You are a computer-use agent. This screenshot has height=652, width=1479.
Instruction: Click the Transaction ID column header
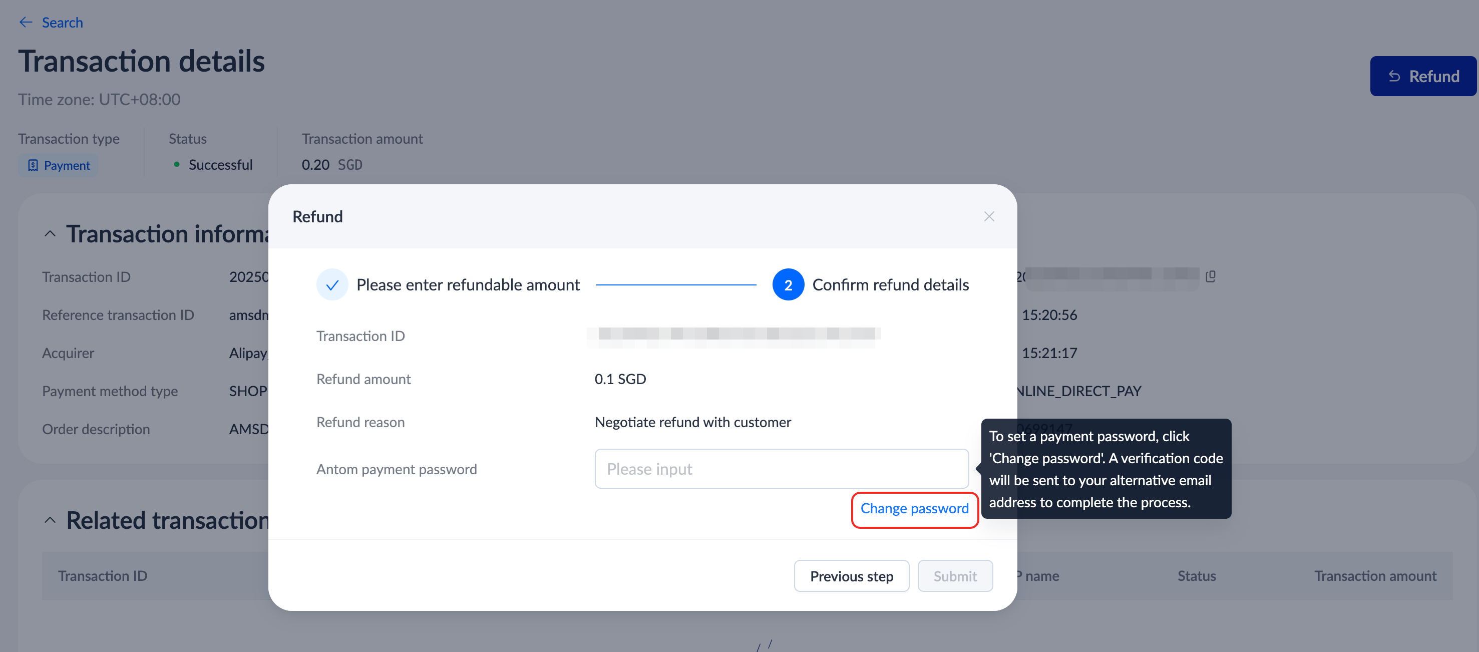[103, 575]
